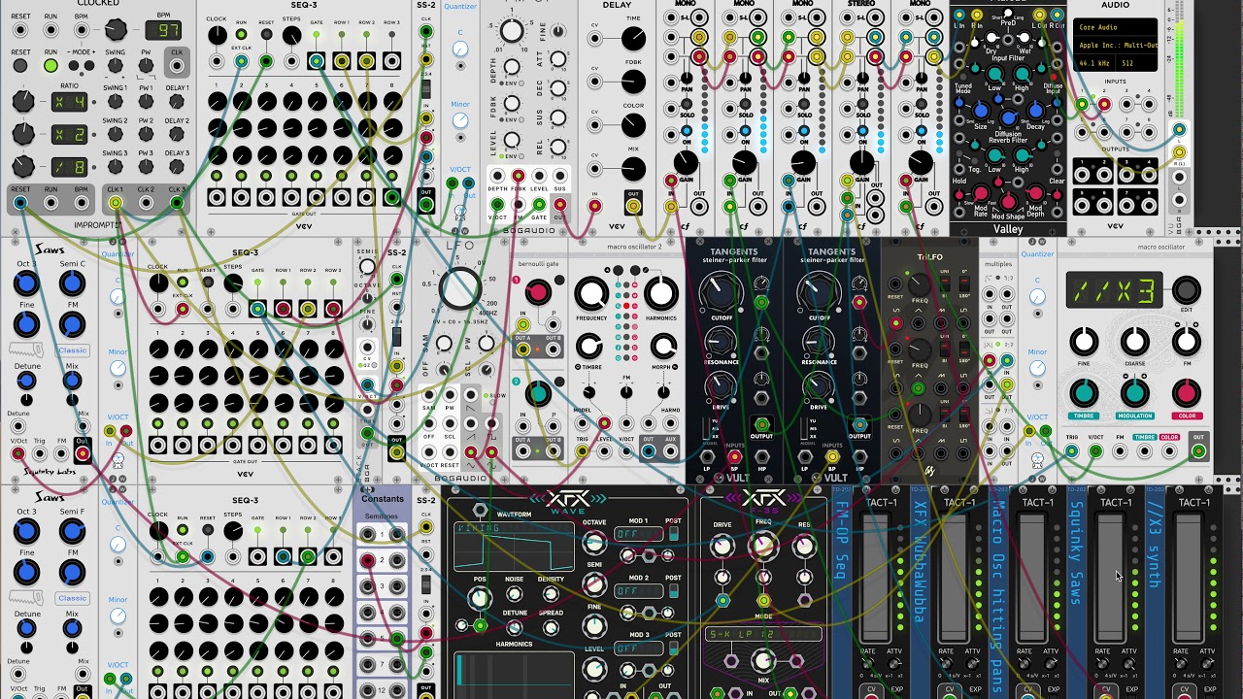Click the waveform name display on XFX Wave
This screenshot has width=1243, height=699.
pos(514,528)
